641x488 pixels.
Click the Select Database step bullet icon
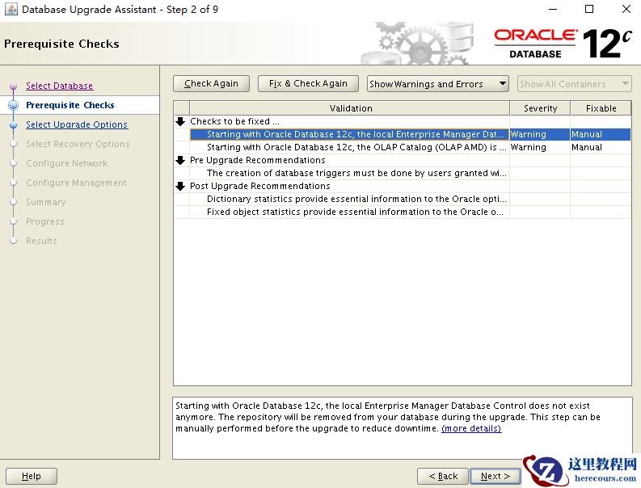click(14, 86)
